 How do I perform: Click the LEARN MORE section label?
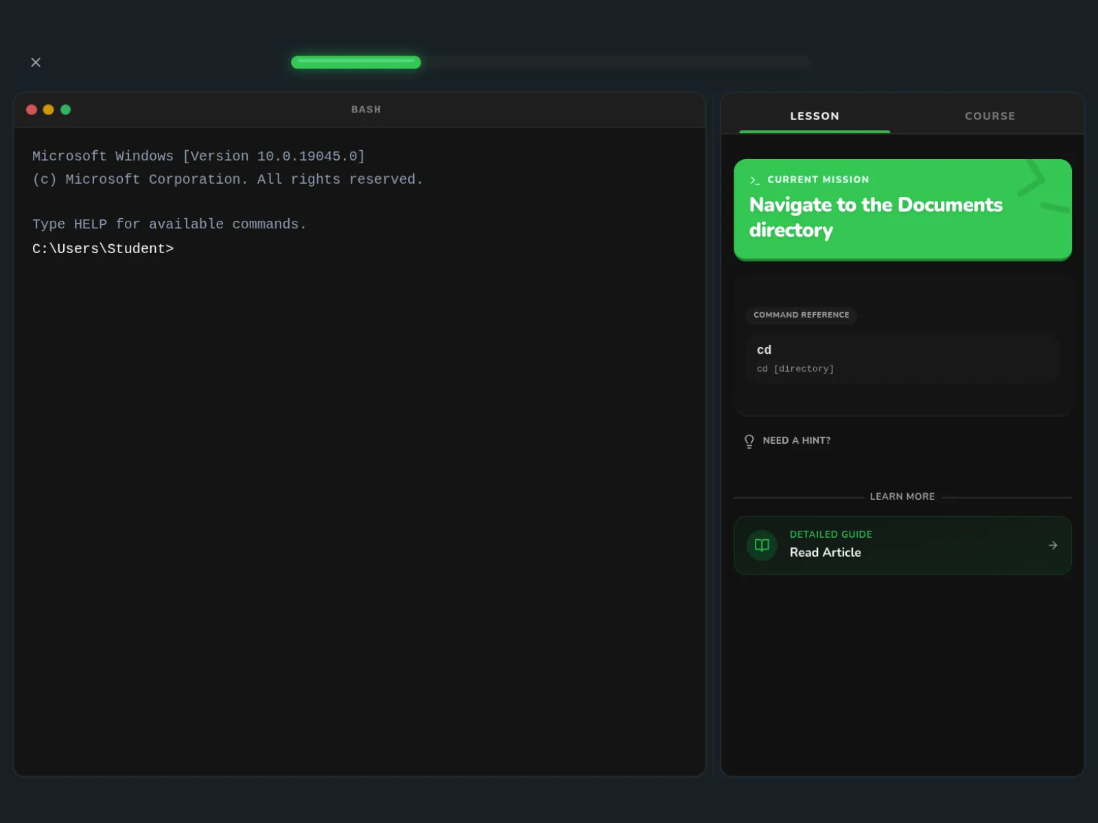[902, 497]
